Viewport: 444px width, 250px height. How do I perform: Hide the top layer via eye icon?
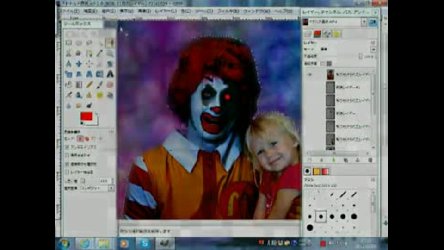(310, 75)
